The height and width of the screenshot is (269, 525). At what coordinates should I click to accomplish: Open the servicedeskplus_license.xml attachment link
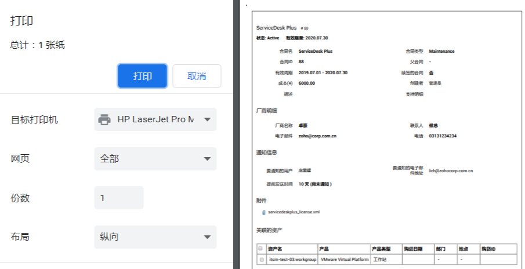(x=294, y=212)
